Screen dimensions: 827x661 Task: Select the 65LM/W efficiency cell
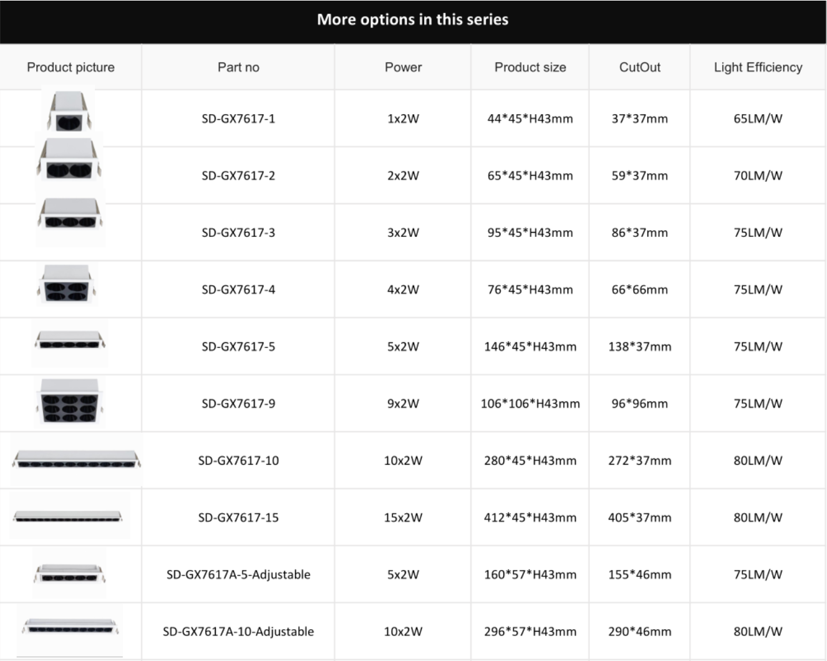(x=758, y=118)
